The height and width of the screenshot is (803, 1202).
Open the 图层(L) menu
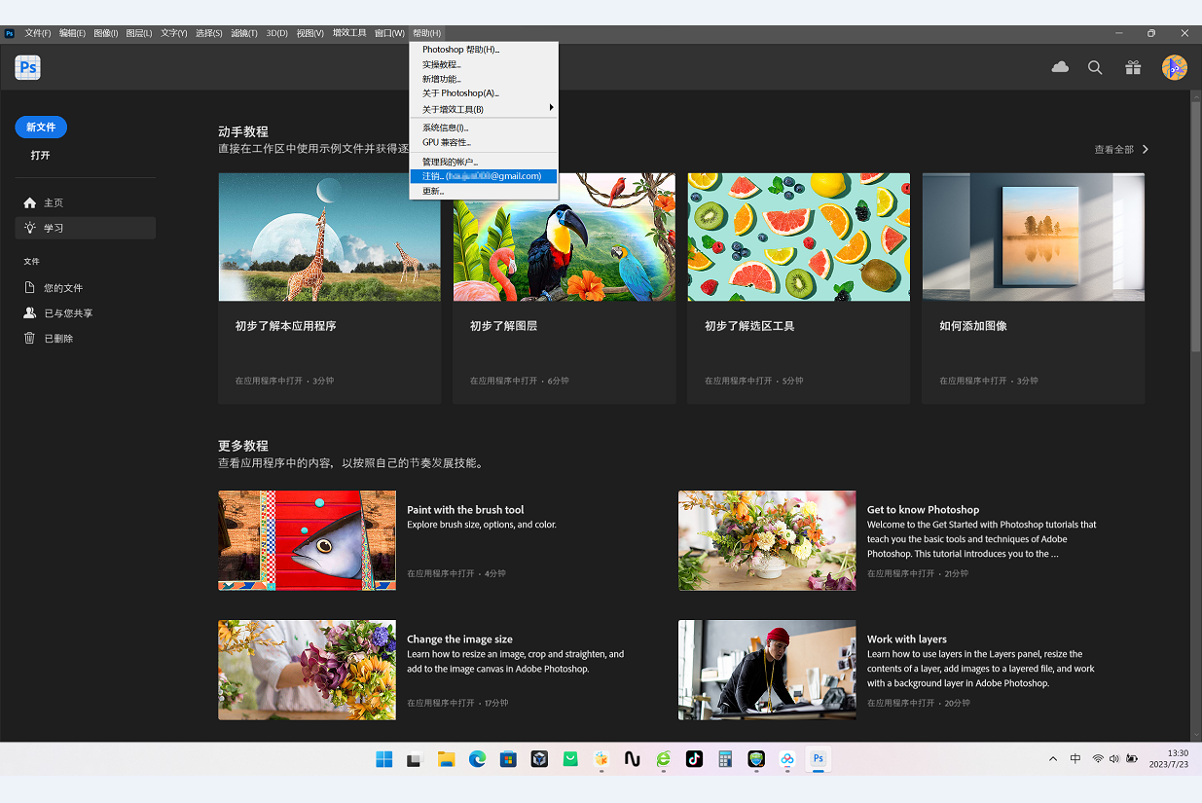pos(139,33)
